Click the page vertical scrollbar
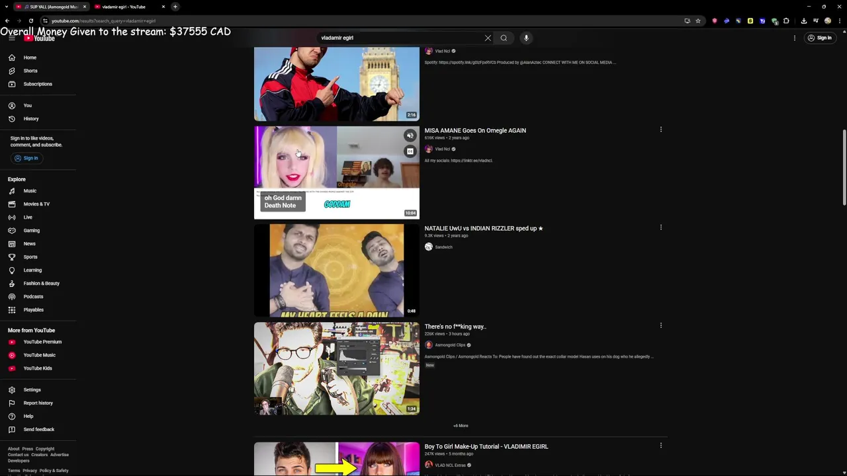 coord(844,169)
